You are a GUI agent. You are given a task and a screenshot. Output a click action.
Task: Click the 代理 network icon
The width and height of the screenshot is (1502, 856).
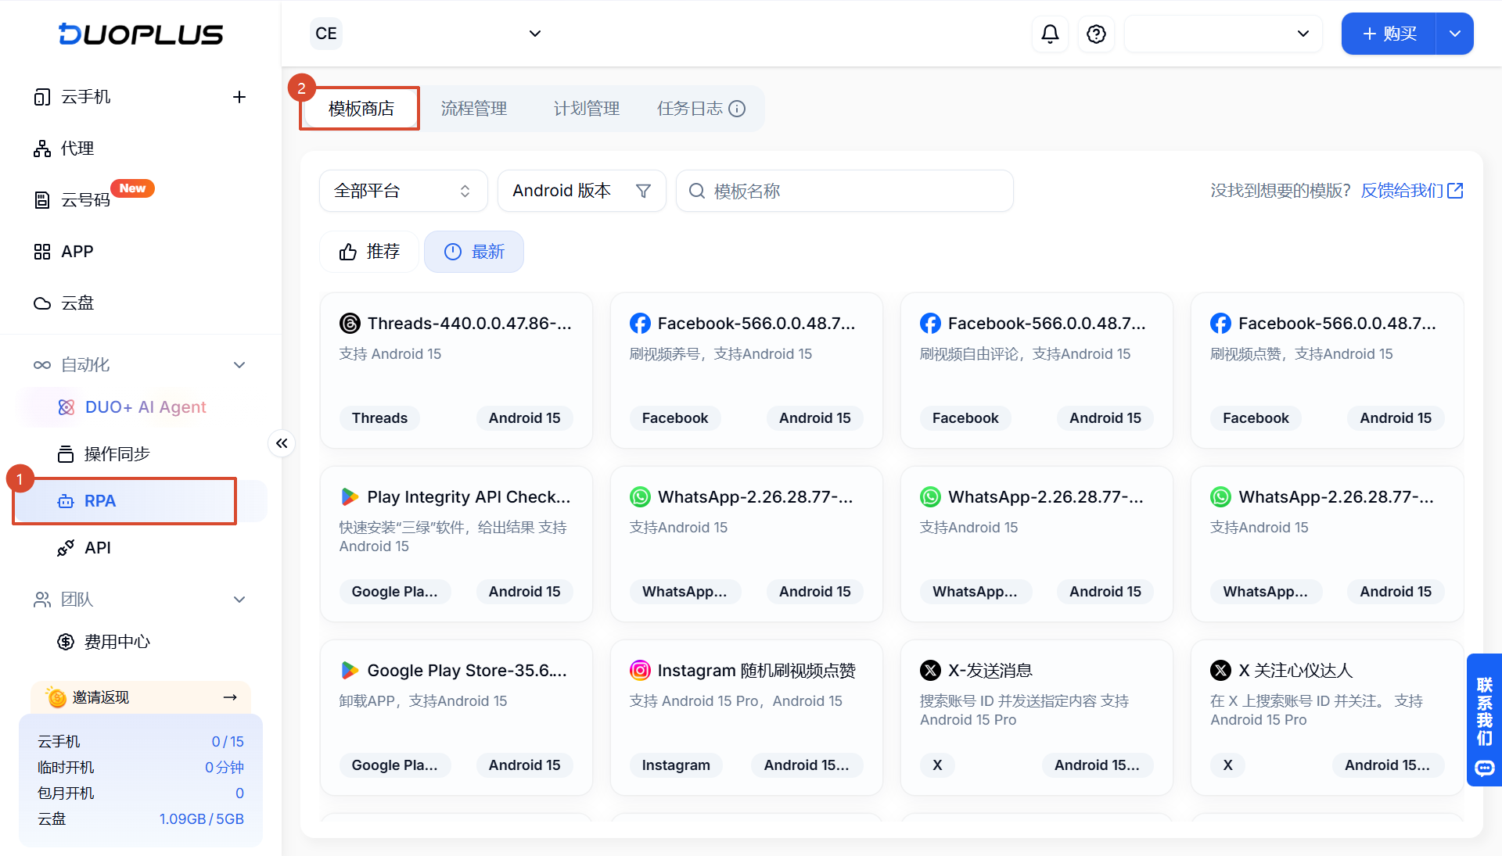42,149
